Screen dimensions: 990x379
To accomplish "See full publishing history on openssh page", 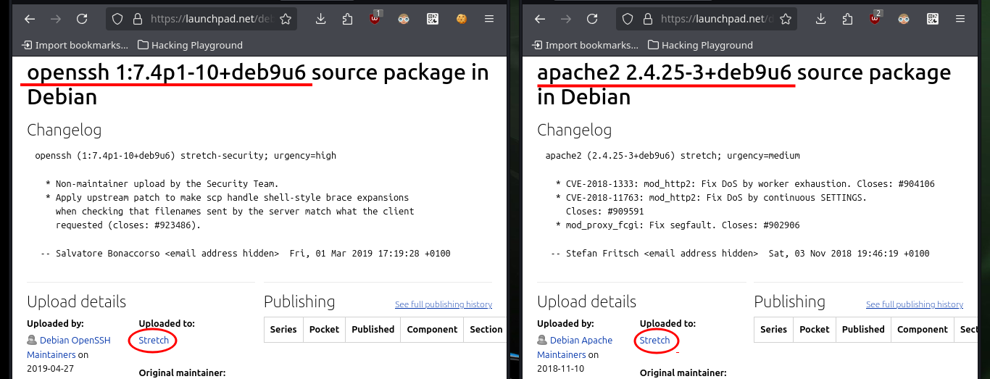I will (x=444, y=304).
